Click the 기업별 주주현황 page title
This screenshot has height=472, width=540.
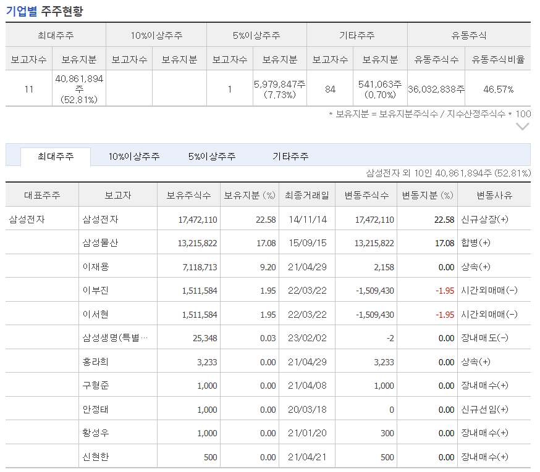click(44, 11)
